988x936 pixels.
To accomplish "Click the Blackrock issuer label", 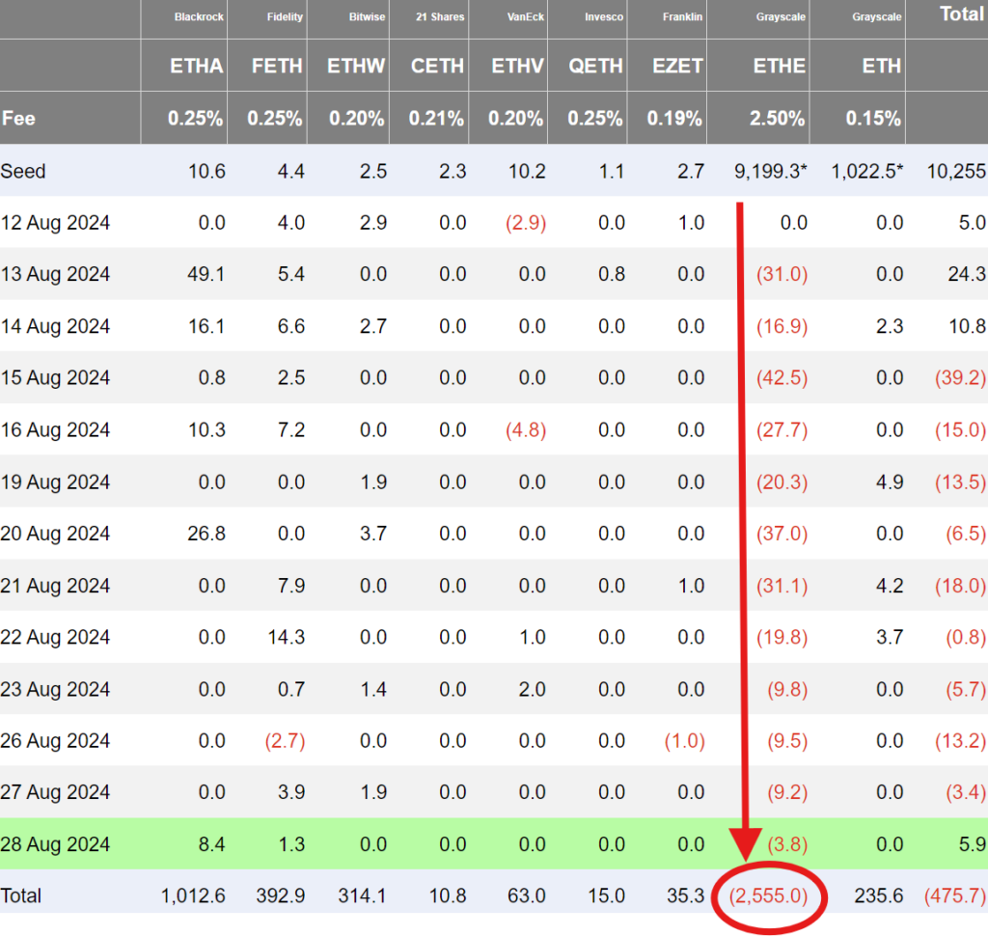I will click(199, 17).
